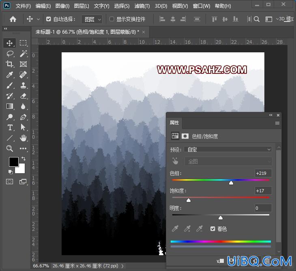Image resolution: width=296 pixels, height=271 pixels.
Task: Click the Lightness slider handle
Action: click(220, 218)
